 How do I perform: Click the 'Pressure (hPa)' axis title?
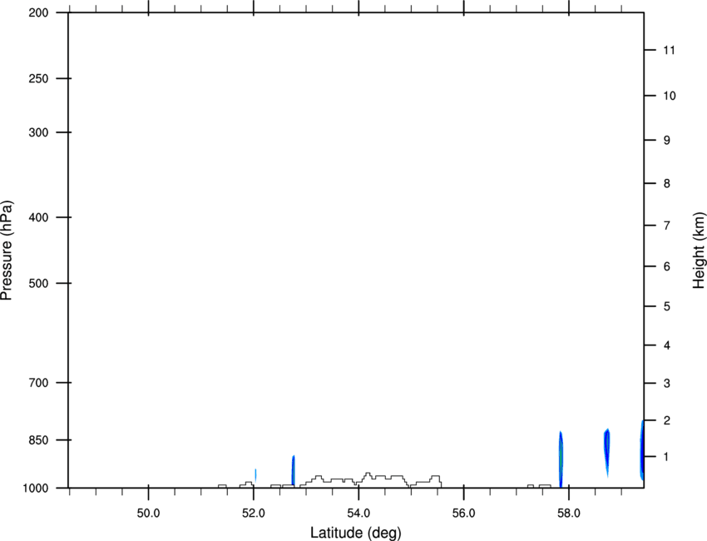point(7,251)
